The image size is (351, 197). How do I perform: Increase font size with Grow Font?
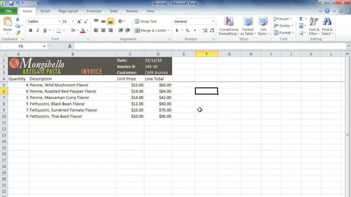[79, 22]
